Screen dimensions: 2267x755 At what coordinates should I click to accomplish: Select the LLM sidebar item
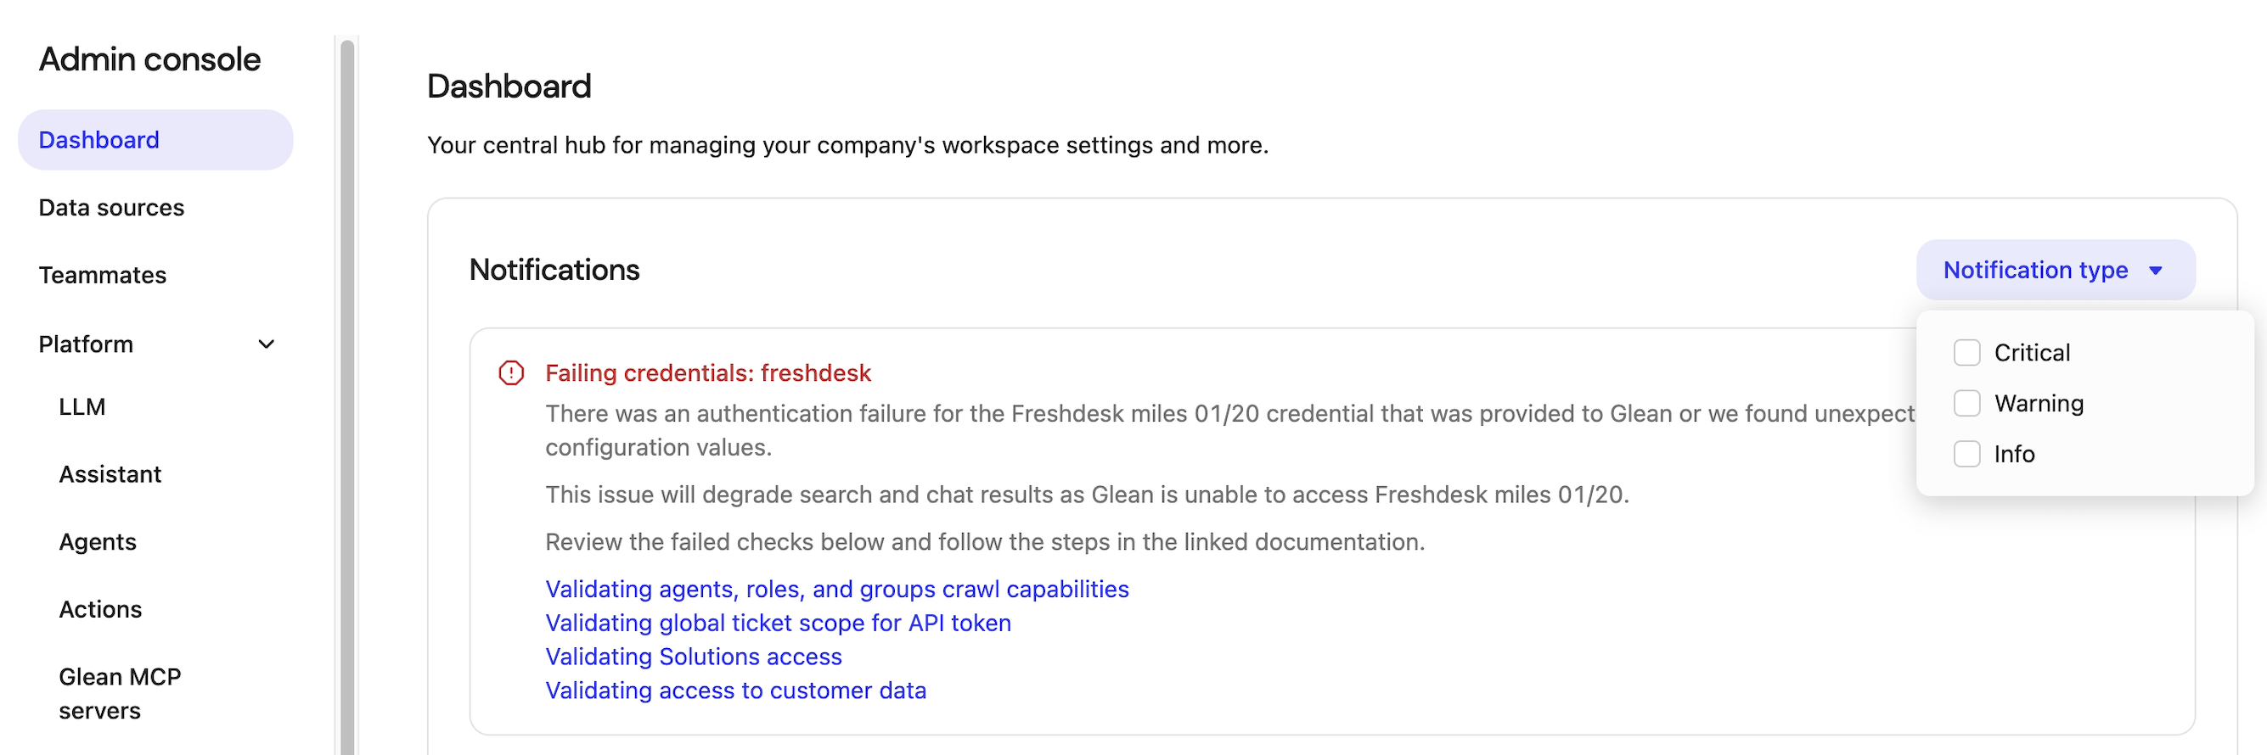pyautogui.click(x=82, y=407)
